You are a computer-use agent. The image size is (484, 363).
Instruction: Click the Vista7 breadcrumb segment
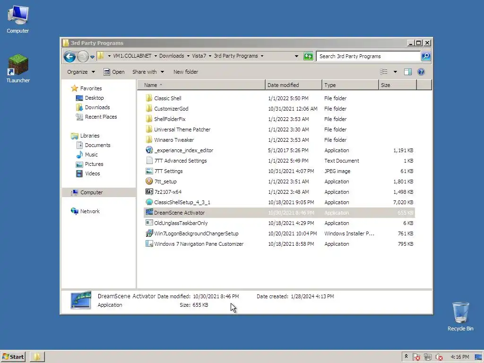pyautogui.click(x=199, y=56)
